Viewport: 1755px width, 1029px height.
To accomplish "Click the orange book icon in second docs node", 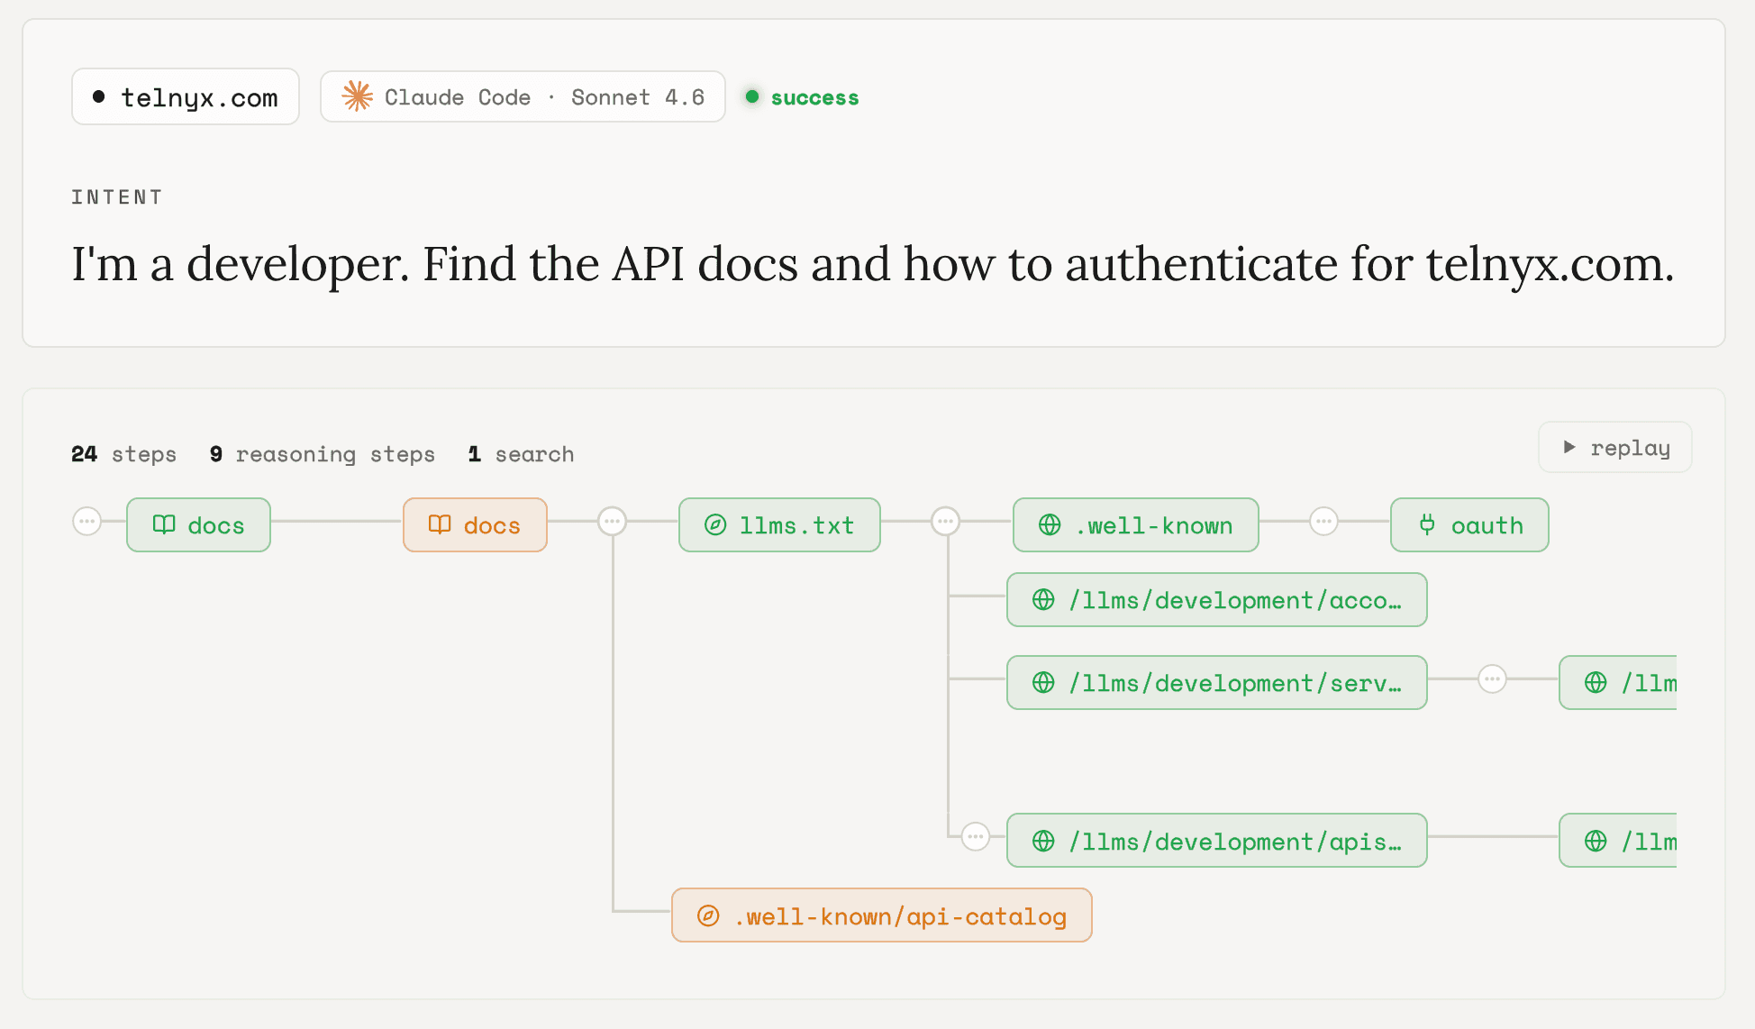I will coord(440,524).
